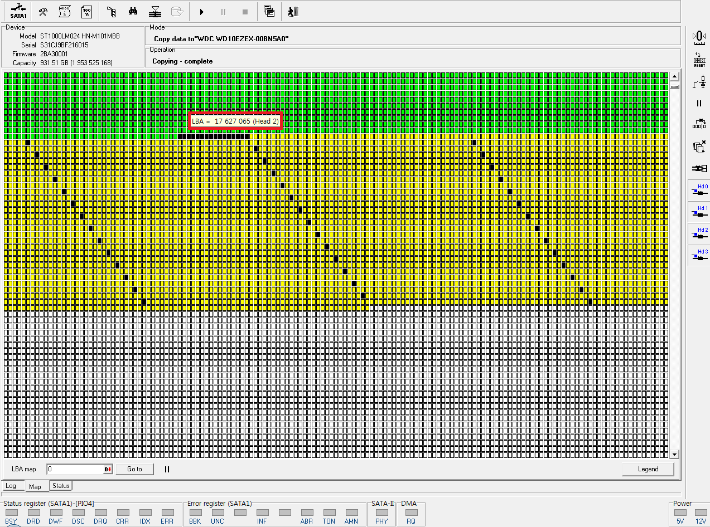Toggle head Hd 2 button

coord(699,234)
